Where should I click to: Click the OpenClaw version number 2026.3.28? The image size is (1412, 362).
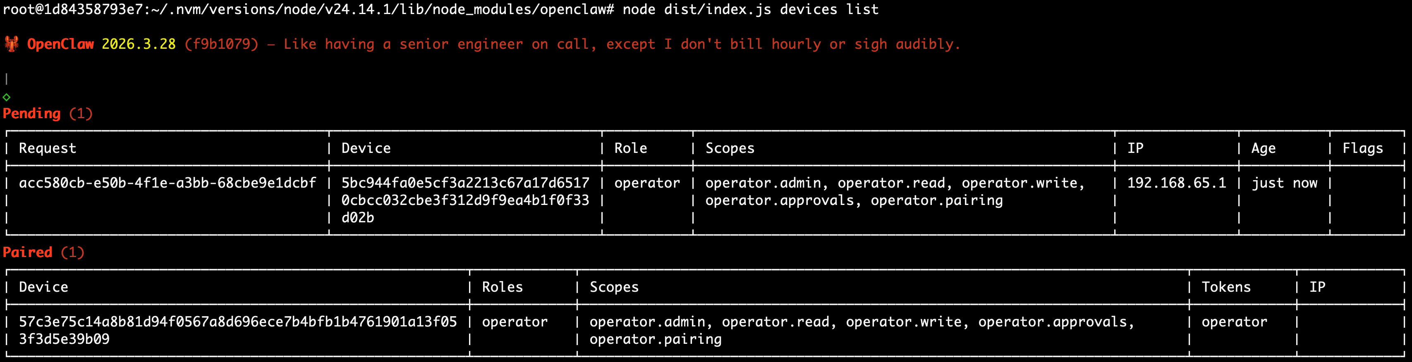(139, 44)
